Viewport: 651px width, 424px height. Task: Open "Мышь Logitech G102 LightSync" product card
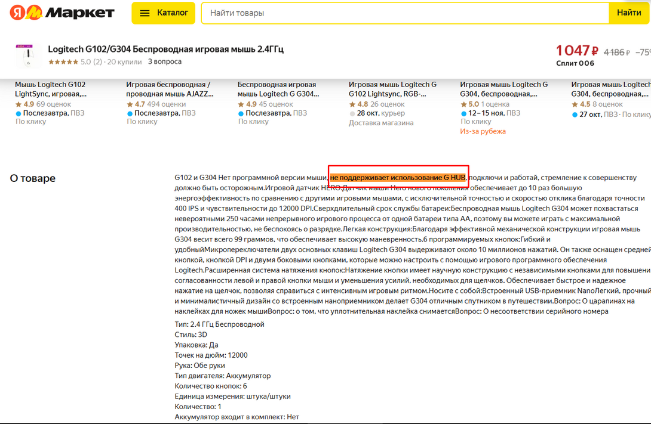pos(50,89)
